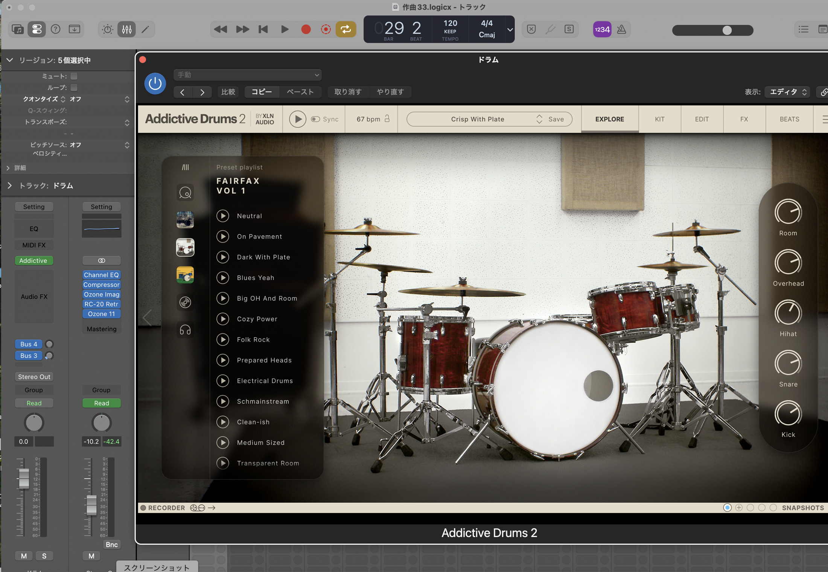The height and width of the screenshot is (572, 828).
Task: Select the Fairfax Vol 1 white kit thumbnail
Action: pyautogui.click(x=185, y=247)
